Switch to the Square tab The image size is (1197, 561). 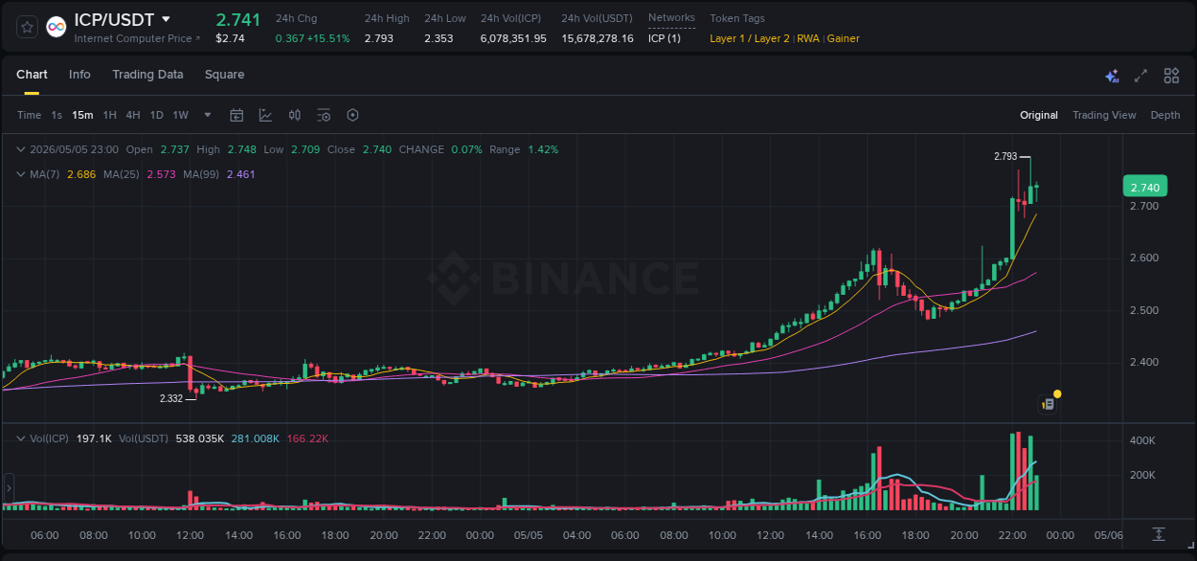[x=224, y=75]
